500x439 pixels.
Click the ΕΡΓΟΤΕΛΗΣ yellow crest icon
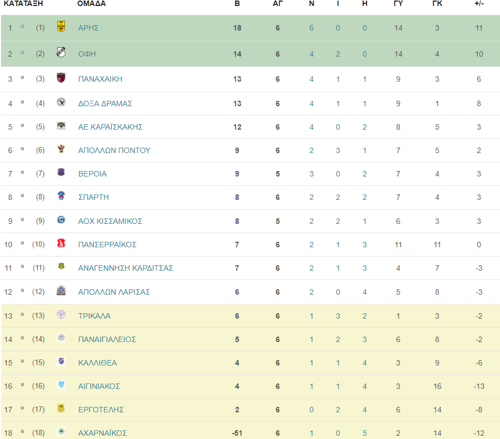pos(61,408)
